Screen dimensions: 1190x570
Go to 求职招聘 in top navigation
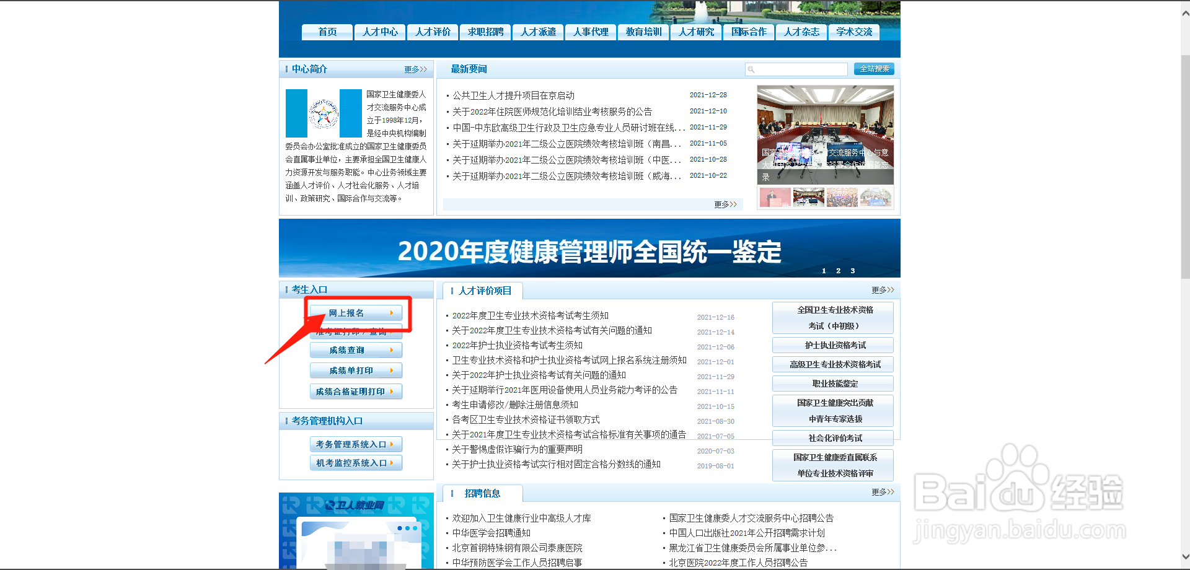tap(485, 32)
